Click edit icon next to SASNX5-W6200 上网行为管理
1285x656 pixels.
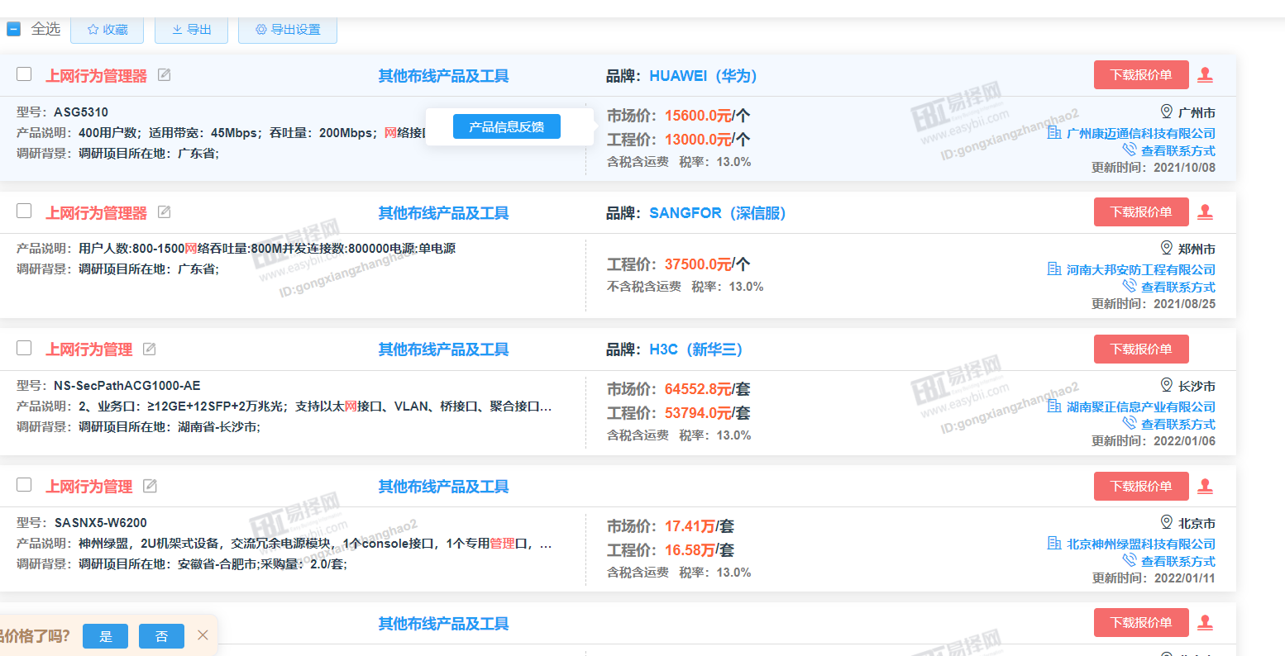tap(150, 486)
